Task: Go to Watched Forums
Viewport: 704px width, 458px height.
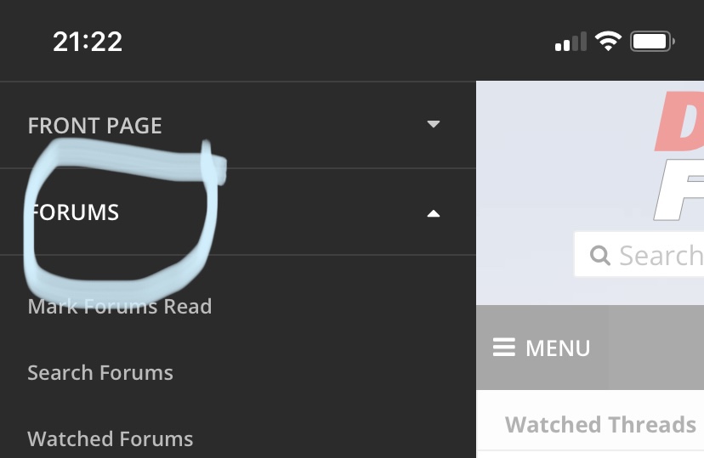Action: [x=111, y=438]
